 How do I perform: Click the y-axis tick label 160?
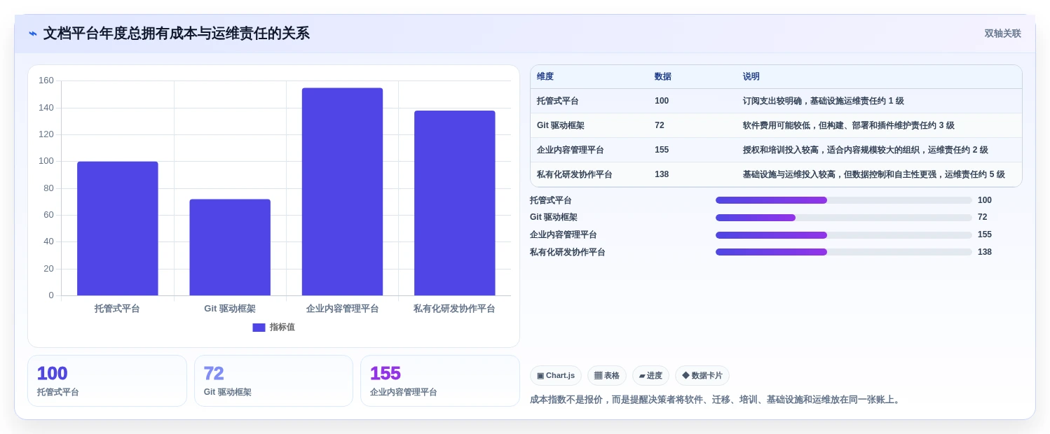point(46,80)
